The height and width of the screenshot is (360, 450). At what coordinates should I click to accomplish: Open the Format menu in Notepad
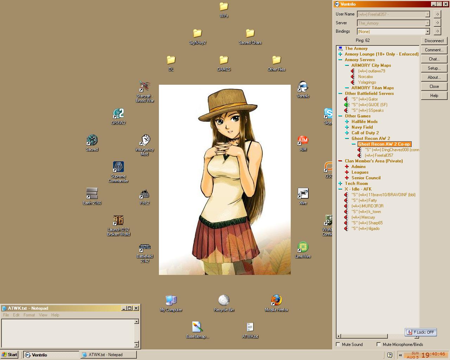[29, 315]
